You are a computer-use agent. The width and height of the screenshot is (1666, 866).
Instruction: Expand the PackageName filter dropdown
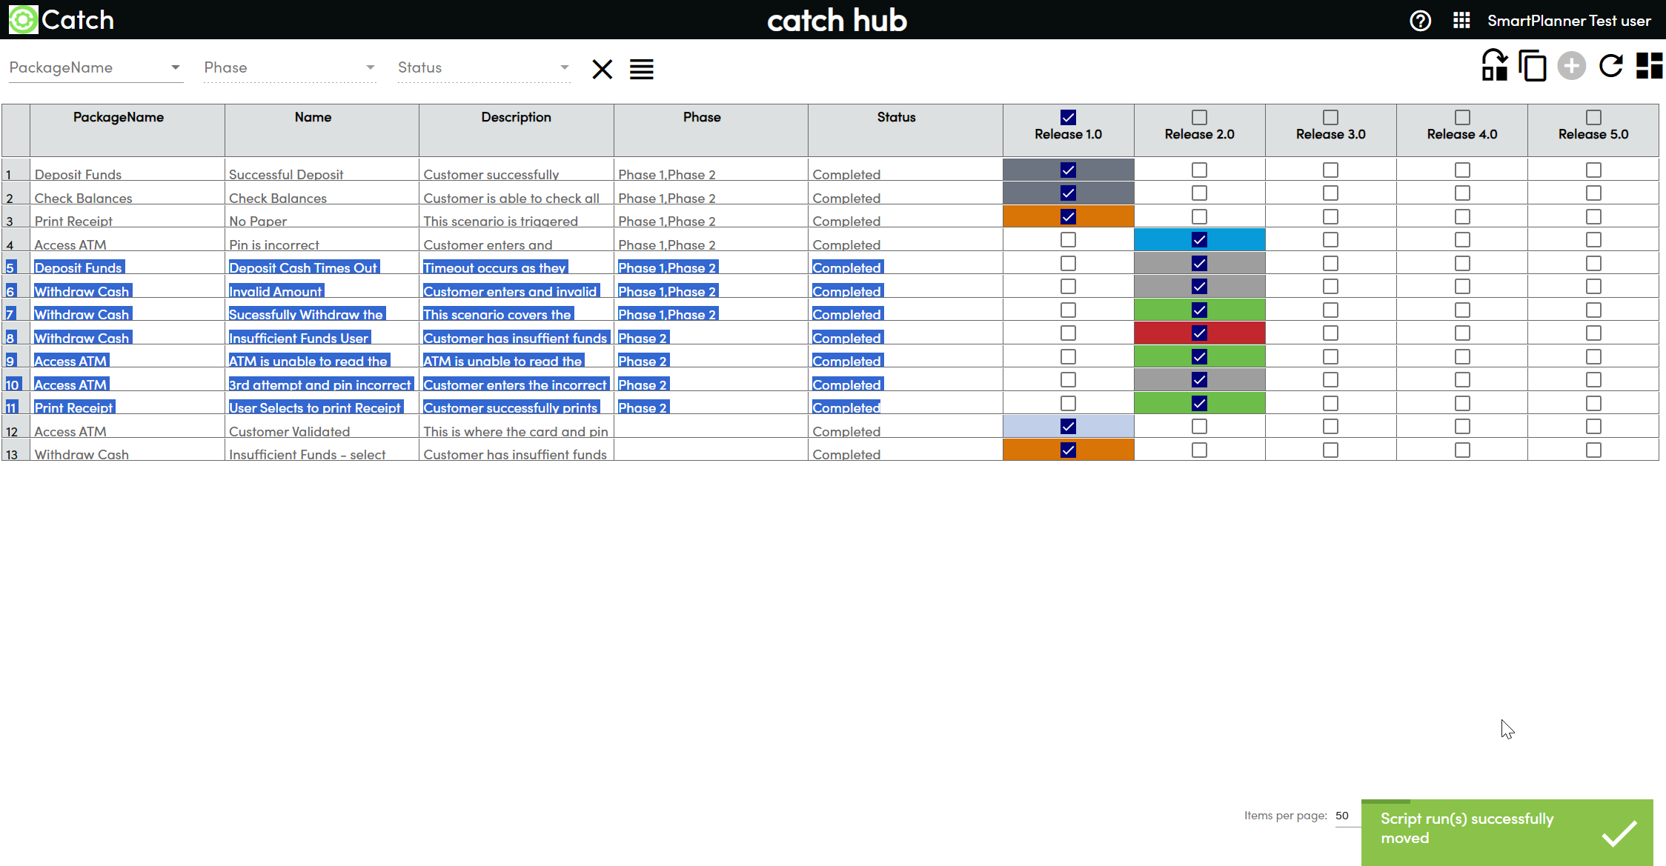tap(175, 67)
